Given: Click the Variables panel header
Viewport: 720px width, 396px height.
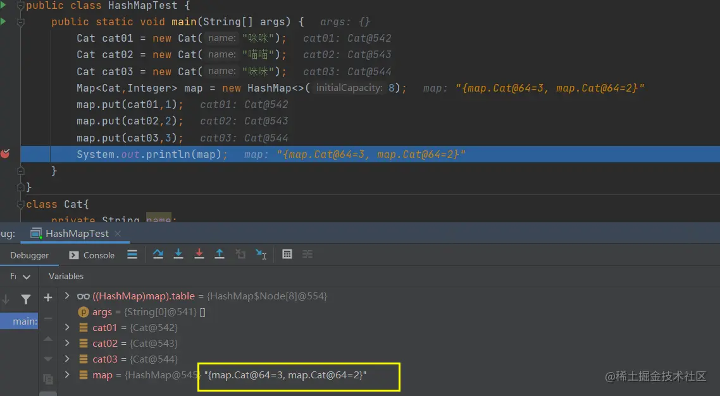Looking at the screenshot, I should point(66,277).
